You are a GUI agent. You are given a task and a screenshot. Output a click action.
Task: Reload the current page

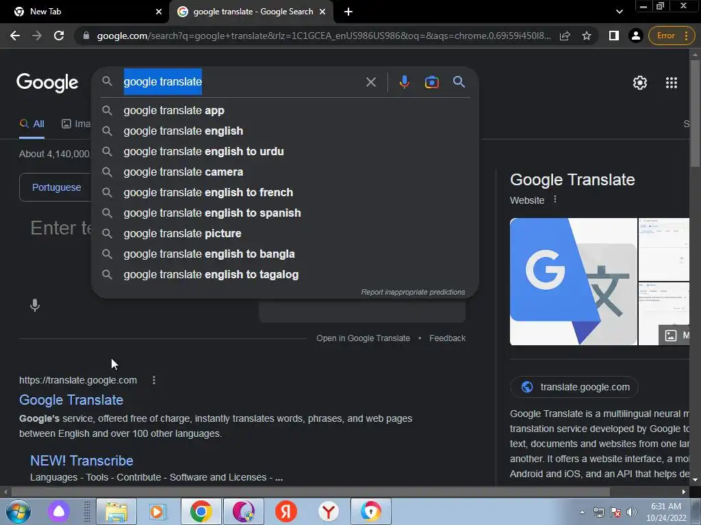coord(59,36)
